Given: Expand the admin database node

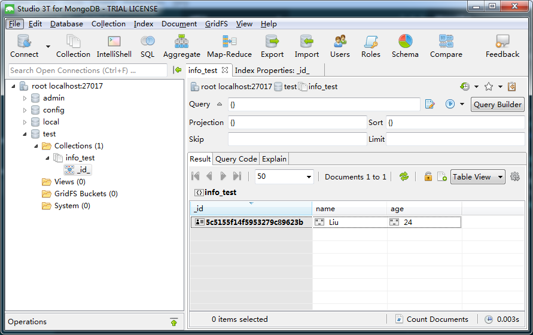Looking at the screenshot, I should (25, 98).
